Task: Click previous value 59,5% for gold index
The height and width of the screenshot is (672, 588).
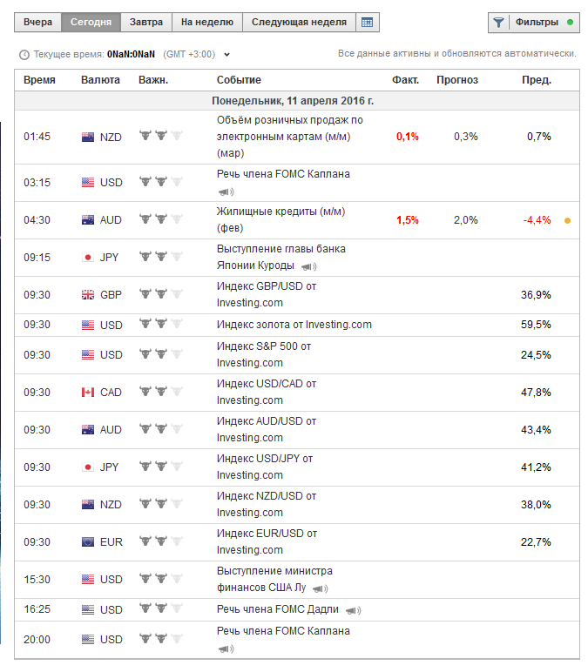Action: click(x=536, y=325)
